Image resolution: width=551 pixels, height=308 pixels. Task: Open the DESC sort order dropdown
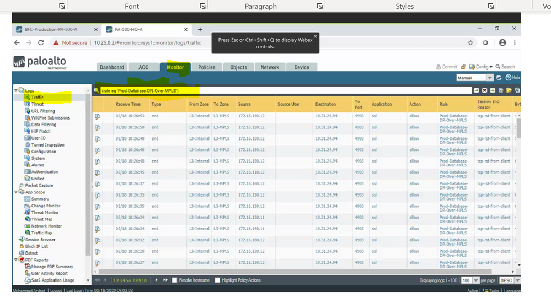coord(517,280)
